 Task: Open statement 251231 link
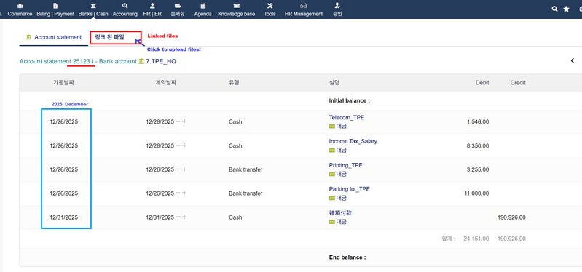(x=82, y=62)
